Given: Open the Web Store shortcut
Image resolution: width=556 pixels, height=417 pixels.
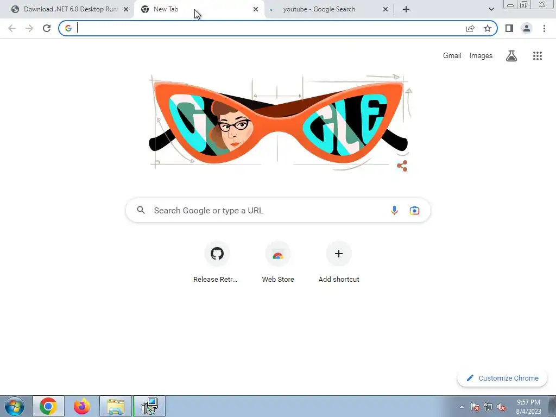Looking at the screenshot, I should tap(278, 262).
